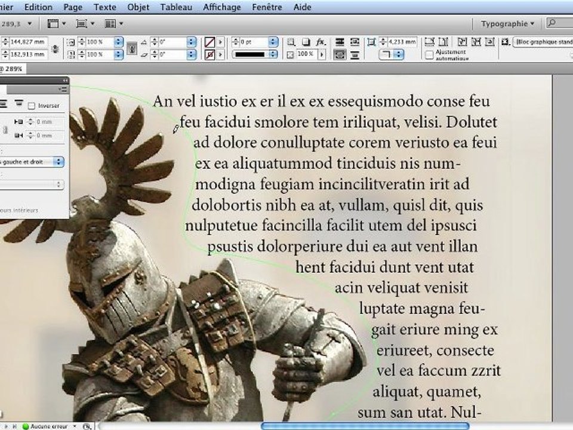
Task: Open the Affichage menu
Action: [x=222, y=7]
